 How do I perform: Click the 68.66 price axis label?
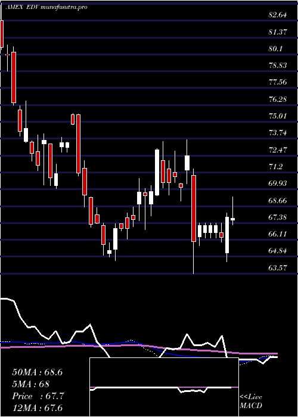click(278, 201)
